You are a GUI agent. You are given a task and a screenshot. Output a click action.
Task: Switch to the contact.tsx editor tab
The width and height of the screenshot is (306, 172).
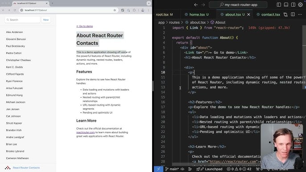point(268,14)
